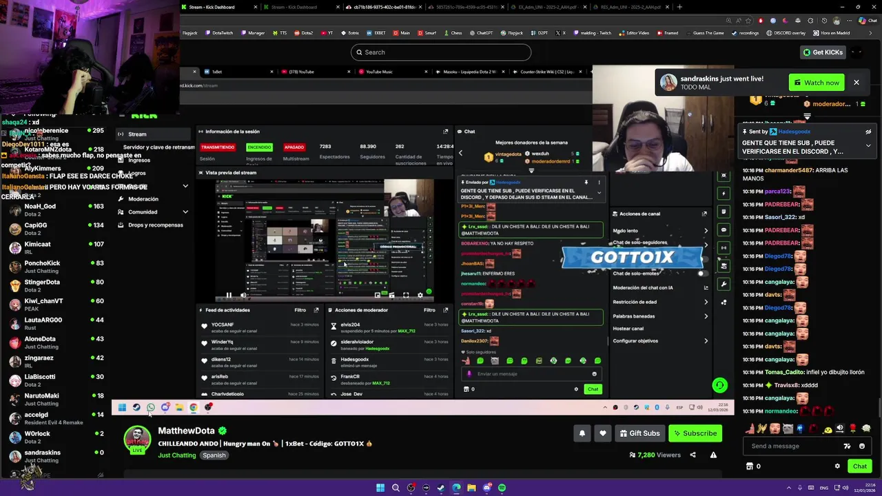
Task: Open the Guess The Game bookmark
Action: pos(705,33)
